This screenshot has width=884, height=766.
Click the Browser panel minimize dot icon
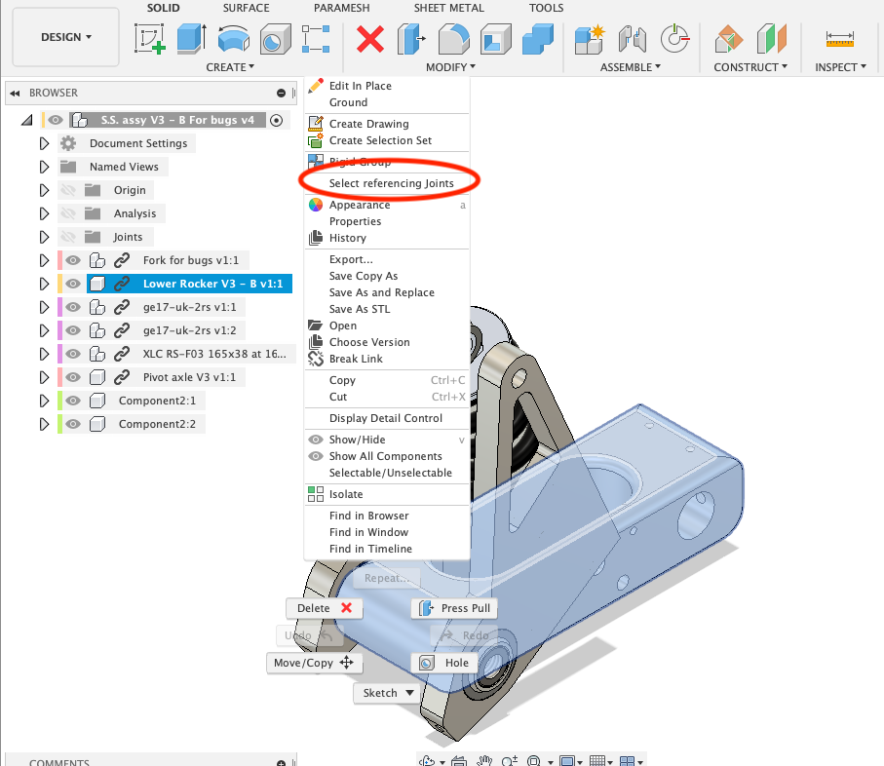point(281,93)
